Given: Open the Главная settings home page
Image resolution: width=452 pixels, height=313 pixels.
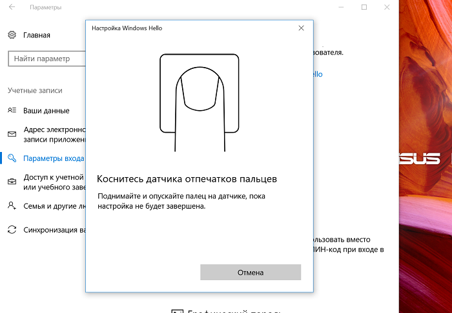Looking at the screenshot, I should point(37,35).
